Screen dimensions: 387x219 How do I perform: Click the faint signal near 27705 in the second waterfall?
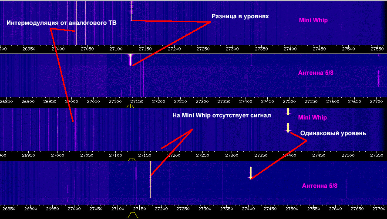tap(378, 78)
